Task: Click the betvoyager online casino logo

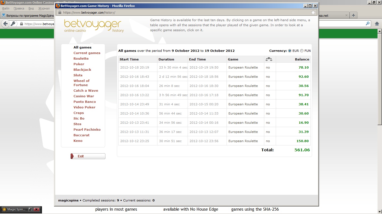Action: tap(93, 26)
